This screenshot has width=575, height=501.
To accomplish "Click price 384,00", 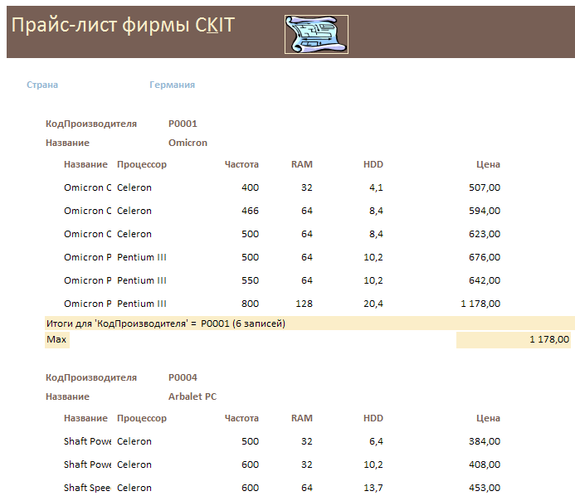I will point(485,441).
